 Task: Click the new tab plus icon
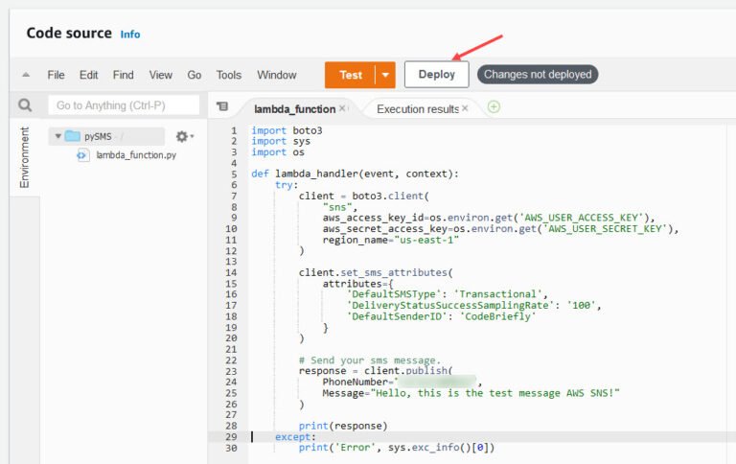(x=494, y=107)
